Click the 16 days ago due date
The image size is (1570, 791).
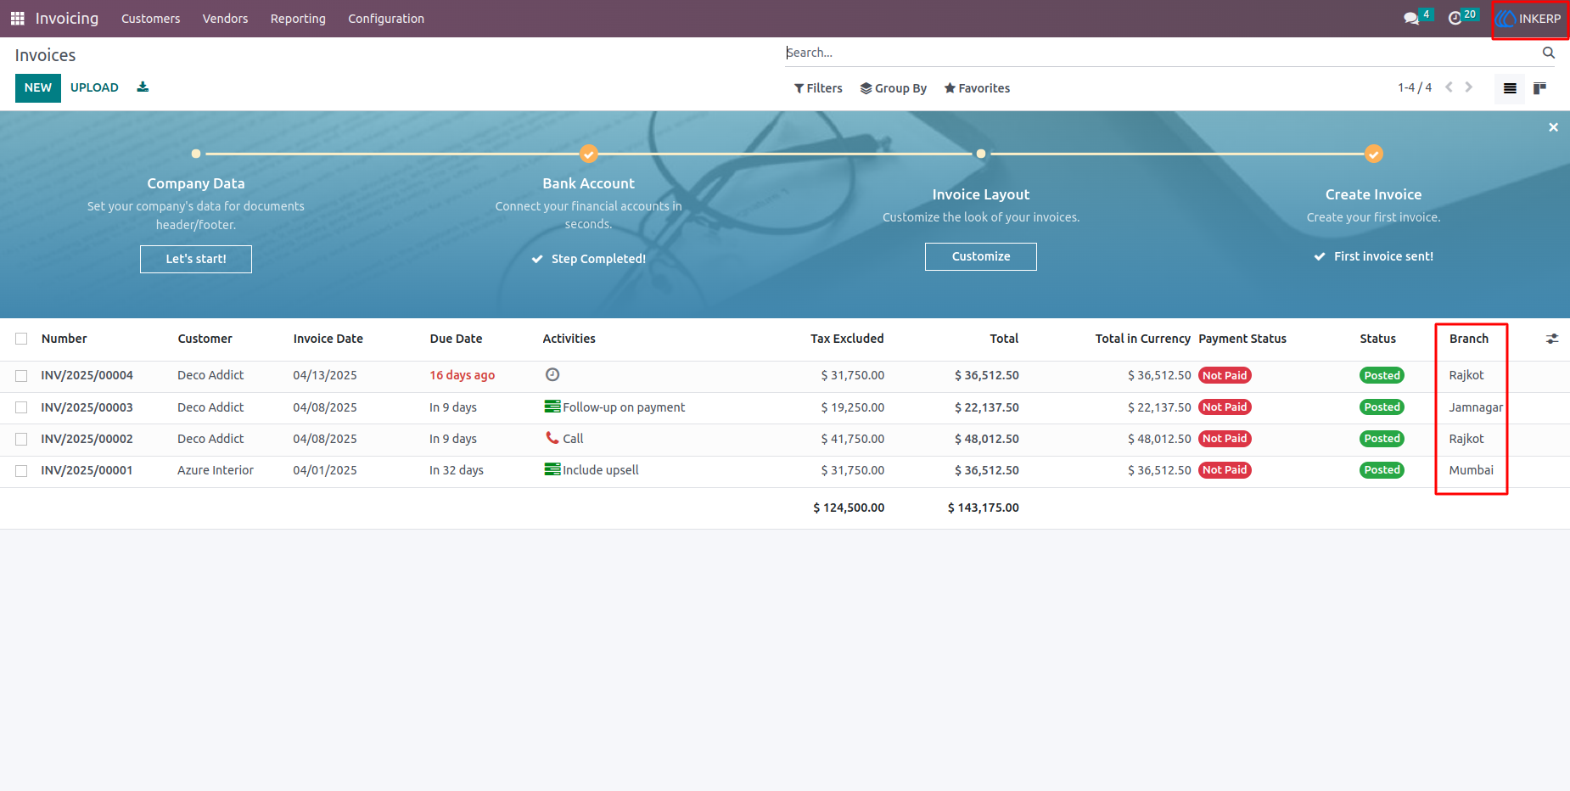click(462, 375)
